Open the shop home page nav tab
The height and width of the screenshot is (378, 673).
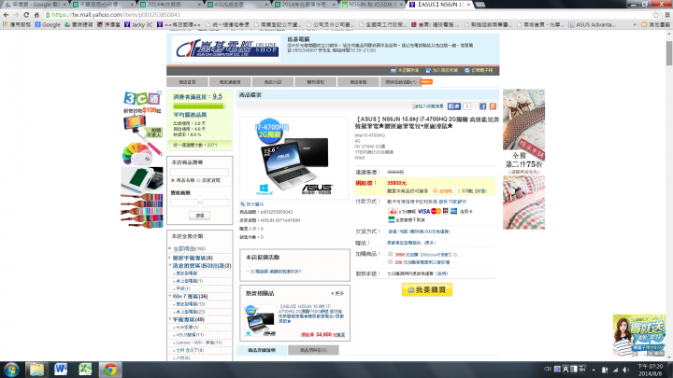pyautogui.click(x=187, y=82)
